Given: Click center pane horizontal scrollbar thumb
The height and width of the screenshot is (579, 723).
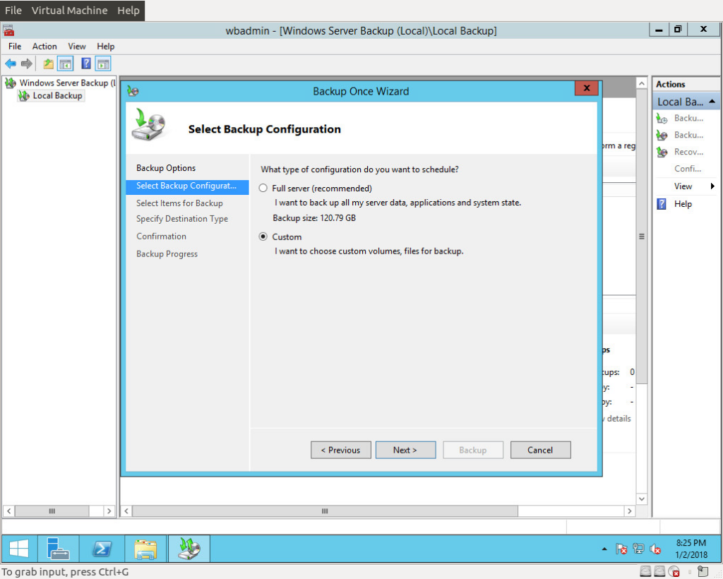Looking at the screenshot, I should click(x=325, y=511).
